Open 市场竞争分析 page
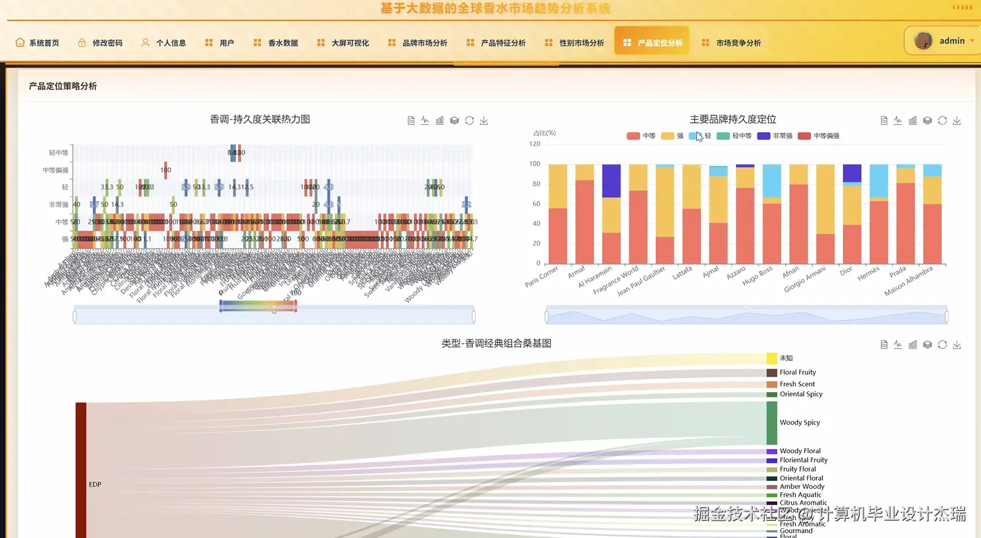The height and width of the screenshot is (538, 981). click(x=731, y=42)
